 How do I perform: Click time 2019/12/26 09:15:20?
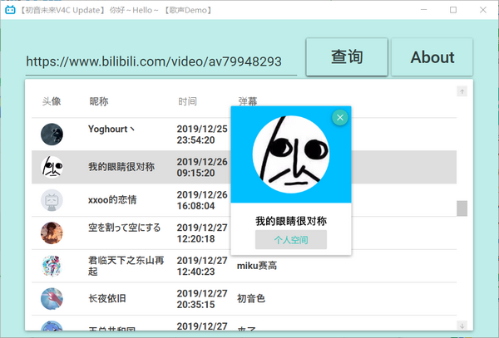coord(202,167)
